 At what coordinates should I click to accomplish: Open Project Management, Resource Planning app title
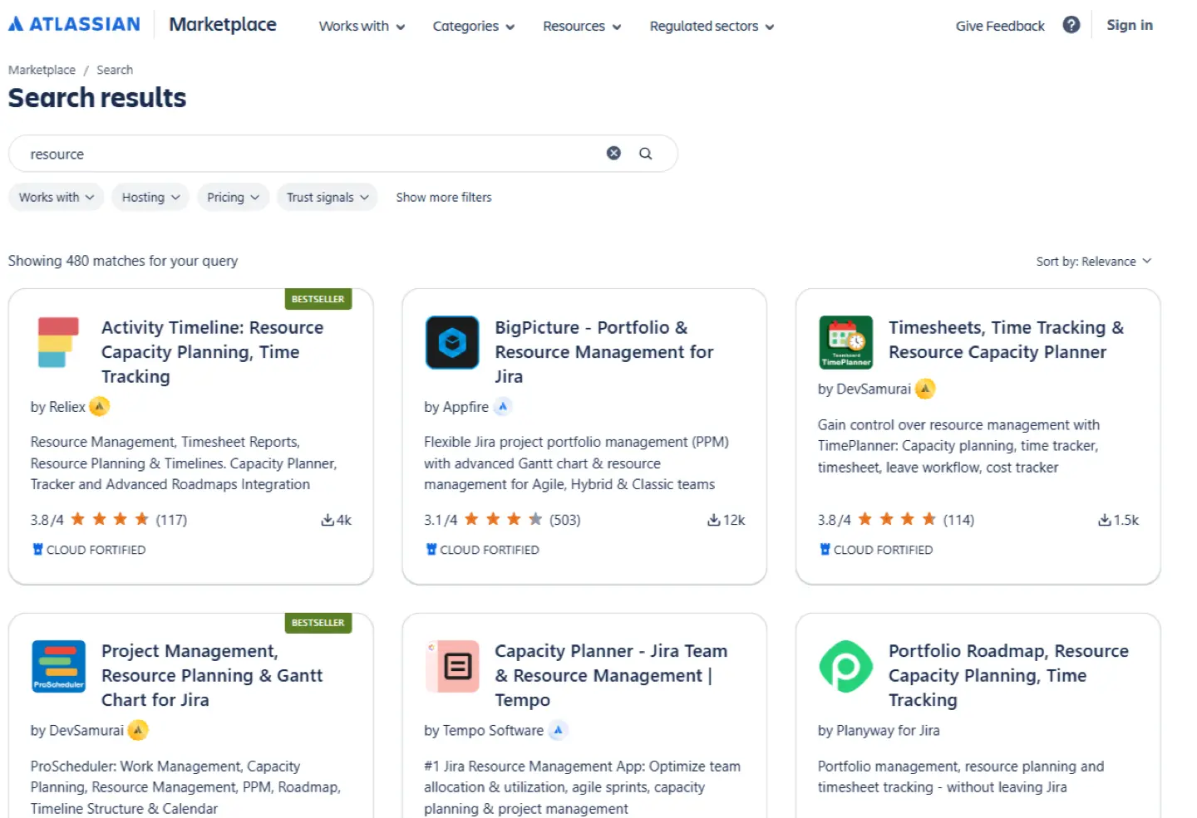(x=212, y=675)
